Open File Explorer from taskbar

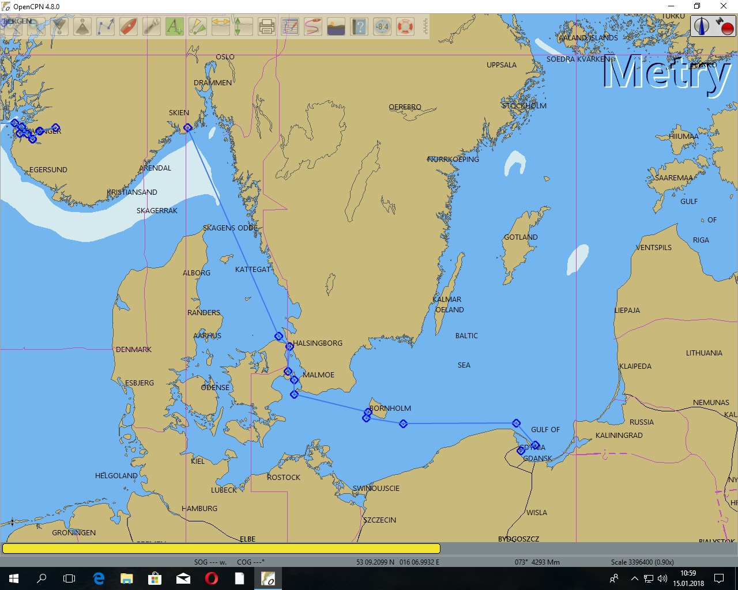click(x=127, y=578)
